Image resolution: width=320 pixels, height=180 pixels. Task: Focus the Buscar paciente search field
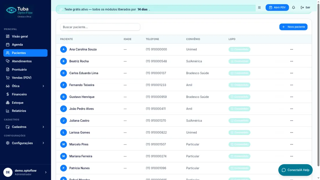pos(100,27)
